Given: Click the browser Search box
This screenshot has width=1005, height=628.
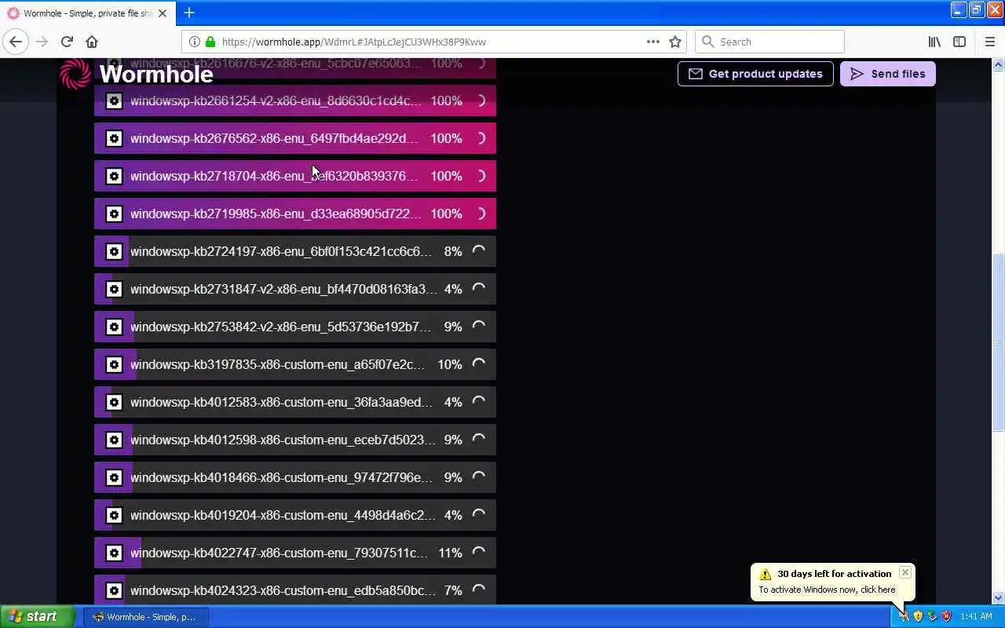Looking at the screenshot, I should pyautogui.click(x=769, y=42).
